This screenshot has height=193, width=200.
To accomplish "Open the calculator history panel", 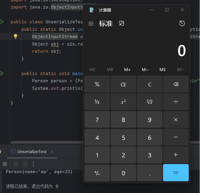I will point(182,23).
